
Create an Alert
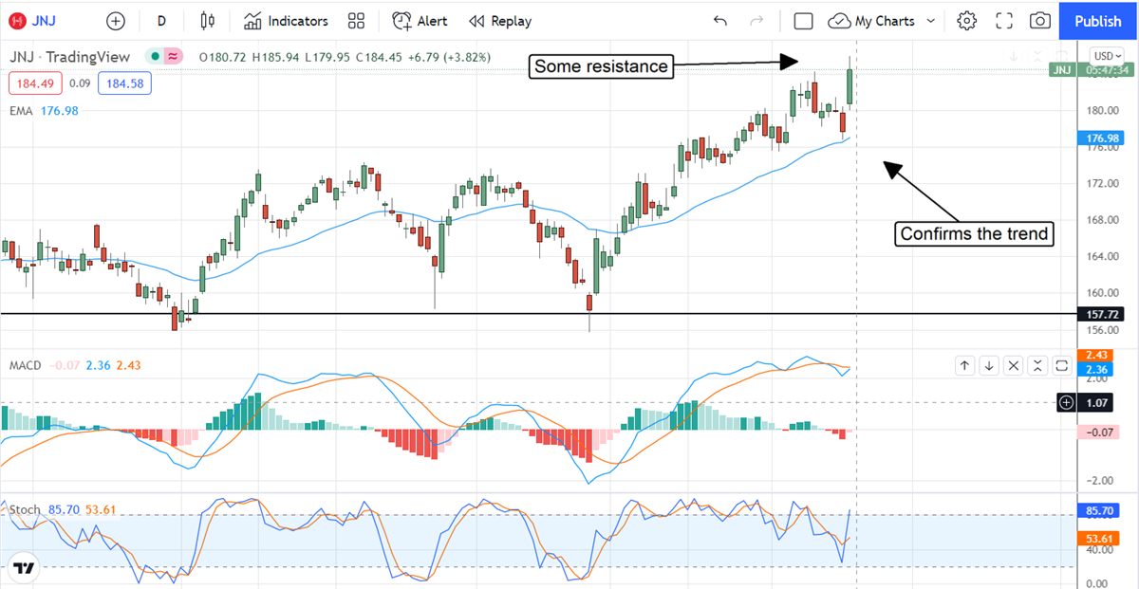coord(420,21)
